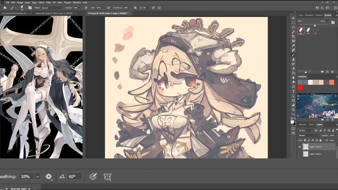Toggle Quick Mask mode

tap(293, 129)
